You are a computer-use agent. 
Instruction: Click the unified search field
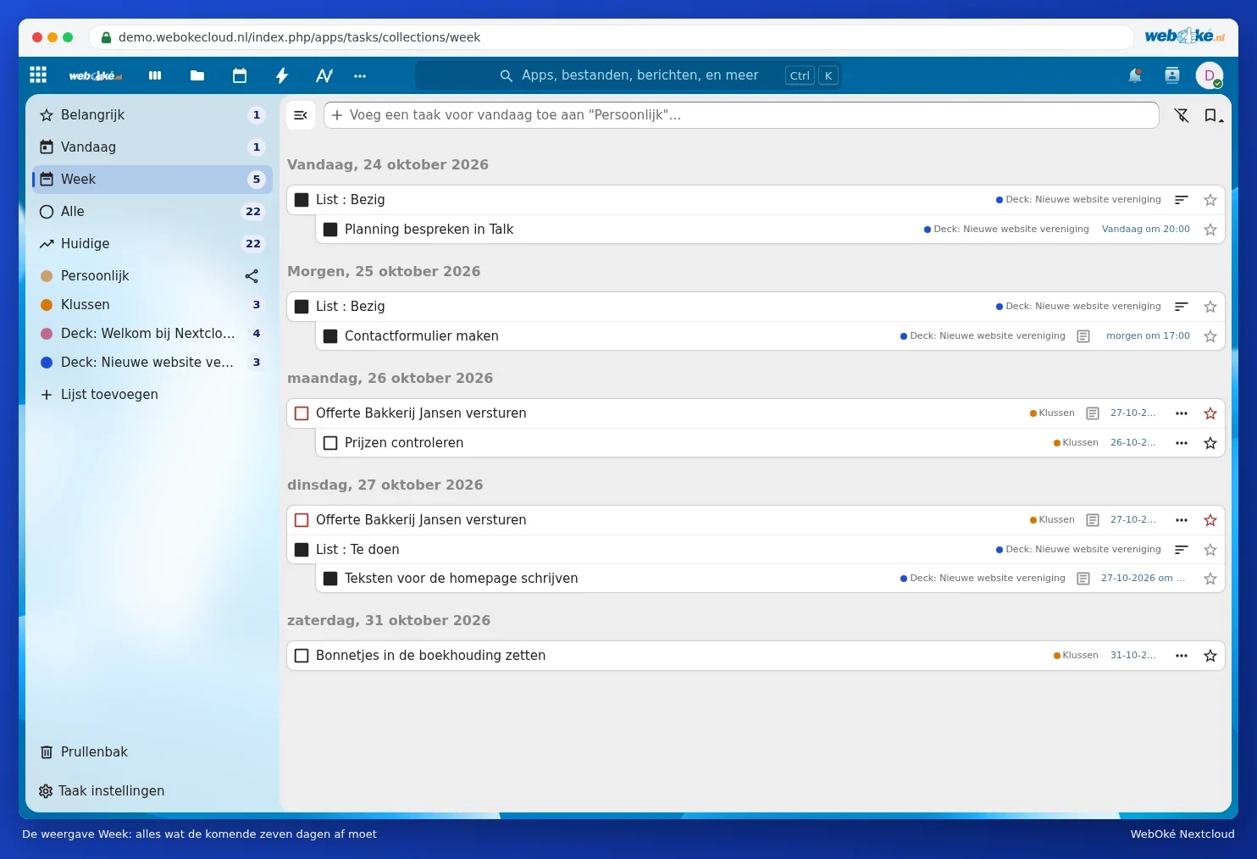tap(628, 75)
